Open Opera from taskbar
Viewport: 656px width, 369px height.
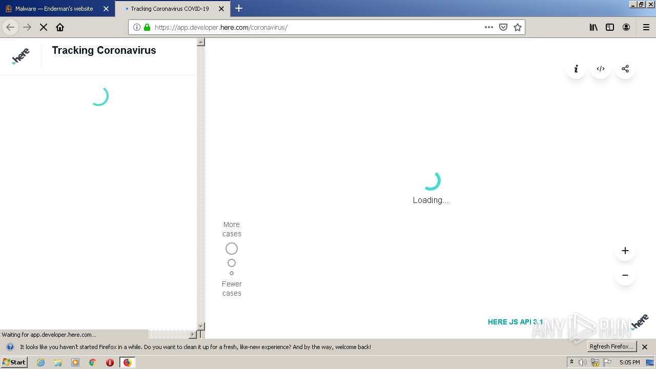[110, 362]
